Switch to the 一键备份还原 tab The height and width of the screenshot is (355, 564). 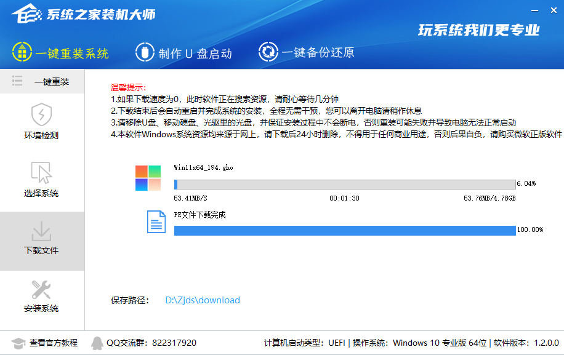pyautogui.click(x=309, y=53)
